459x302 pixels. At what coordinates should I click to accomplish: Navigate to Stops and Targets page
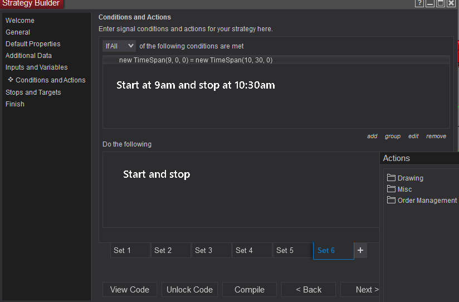point(33,92)
